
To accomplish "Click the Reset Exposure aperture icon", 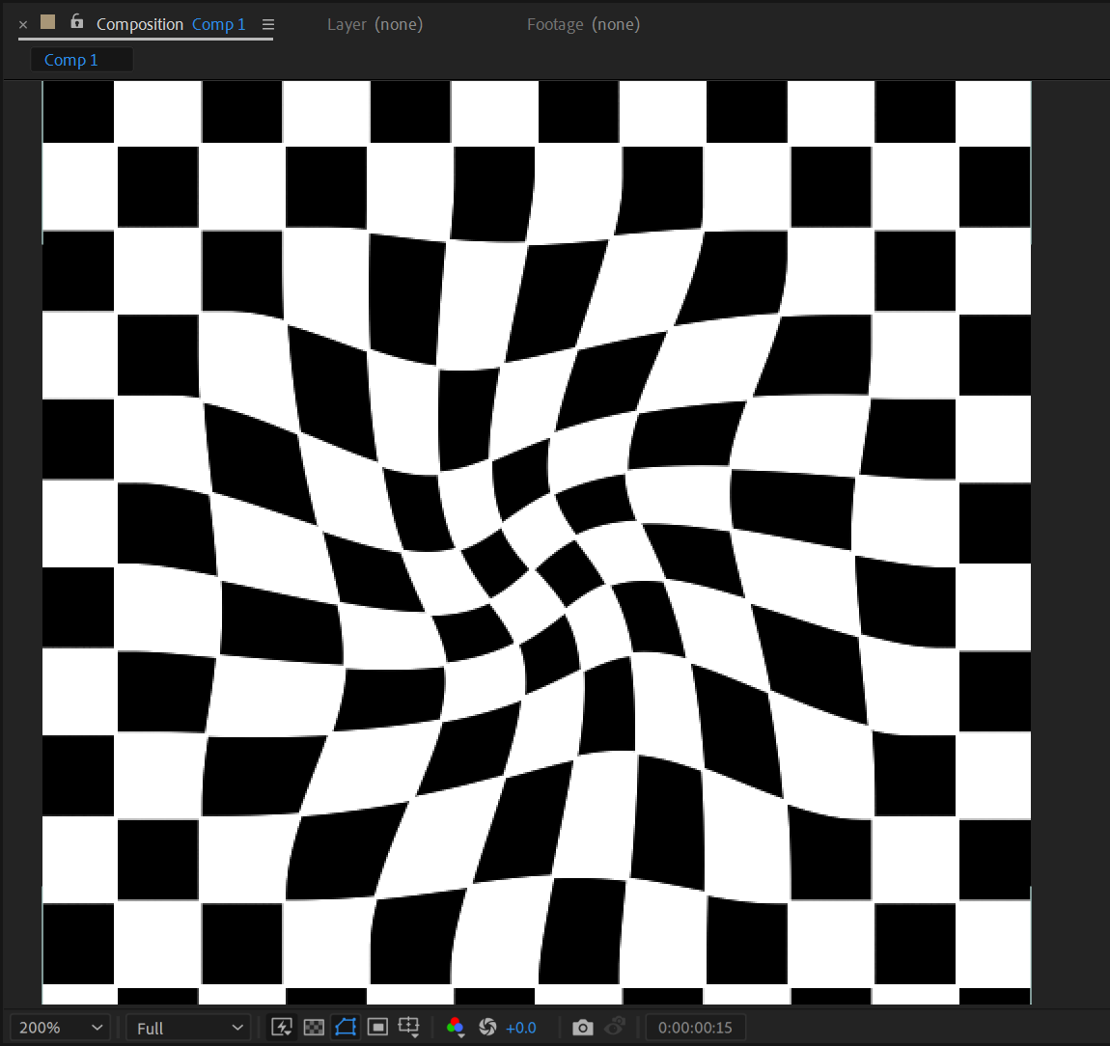I will click(487, 1027).
